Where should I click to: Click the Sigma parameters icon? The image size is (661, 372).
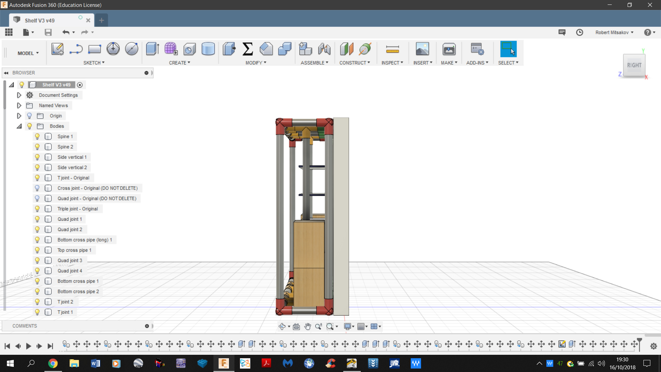coord(248,49)
